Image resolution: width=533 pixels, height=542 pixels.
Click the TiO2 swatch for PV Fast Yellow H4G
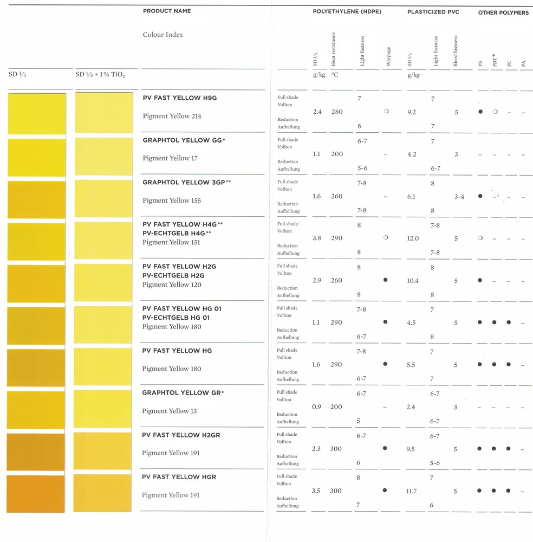(103, 241)
